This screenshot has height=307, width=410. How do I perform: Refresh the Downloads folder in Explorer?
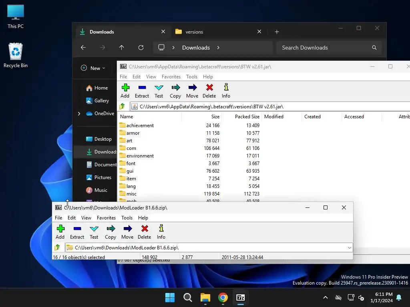(141, 48)
